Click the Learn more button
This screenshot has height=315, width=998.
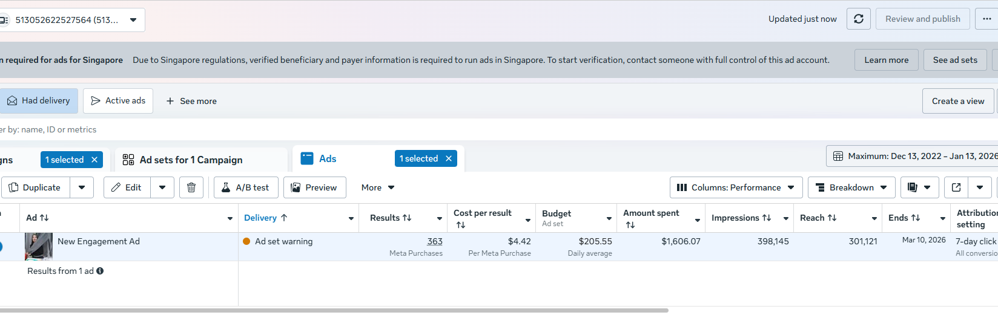pyautogui.click(x=887, y=60)
